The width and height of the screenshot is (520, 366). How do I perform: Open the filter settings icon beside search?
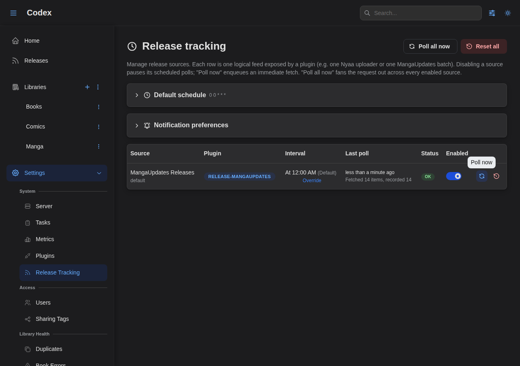click(x=492, y=13)
